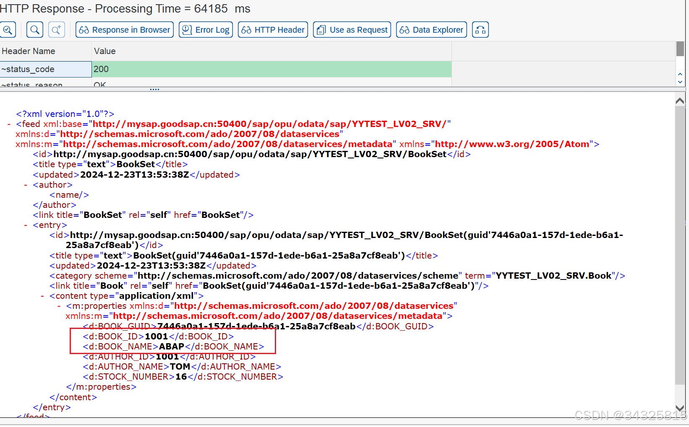Screen dimensions: 689x427
Task: Select the magnifier-with-checkmark icon in the toolbar
Action: tap(8, 29)
